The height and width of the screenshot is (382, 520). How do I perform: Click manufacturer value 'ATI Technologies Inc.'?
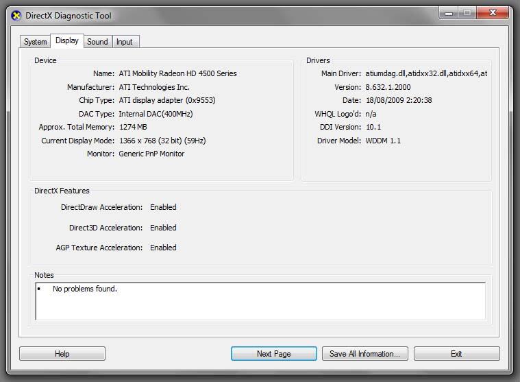(154, 87)
